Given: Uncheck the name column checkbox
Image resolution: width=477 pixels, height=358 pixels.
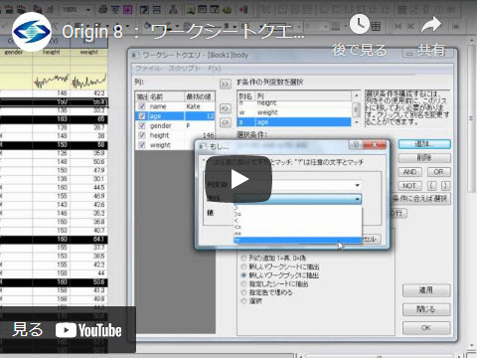Looking at the screenshot, I should point(142,106).
